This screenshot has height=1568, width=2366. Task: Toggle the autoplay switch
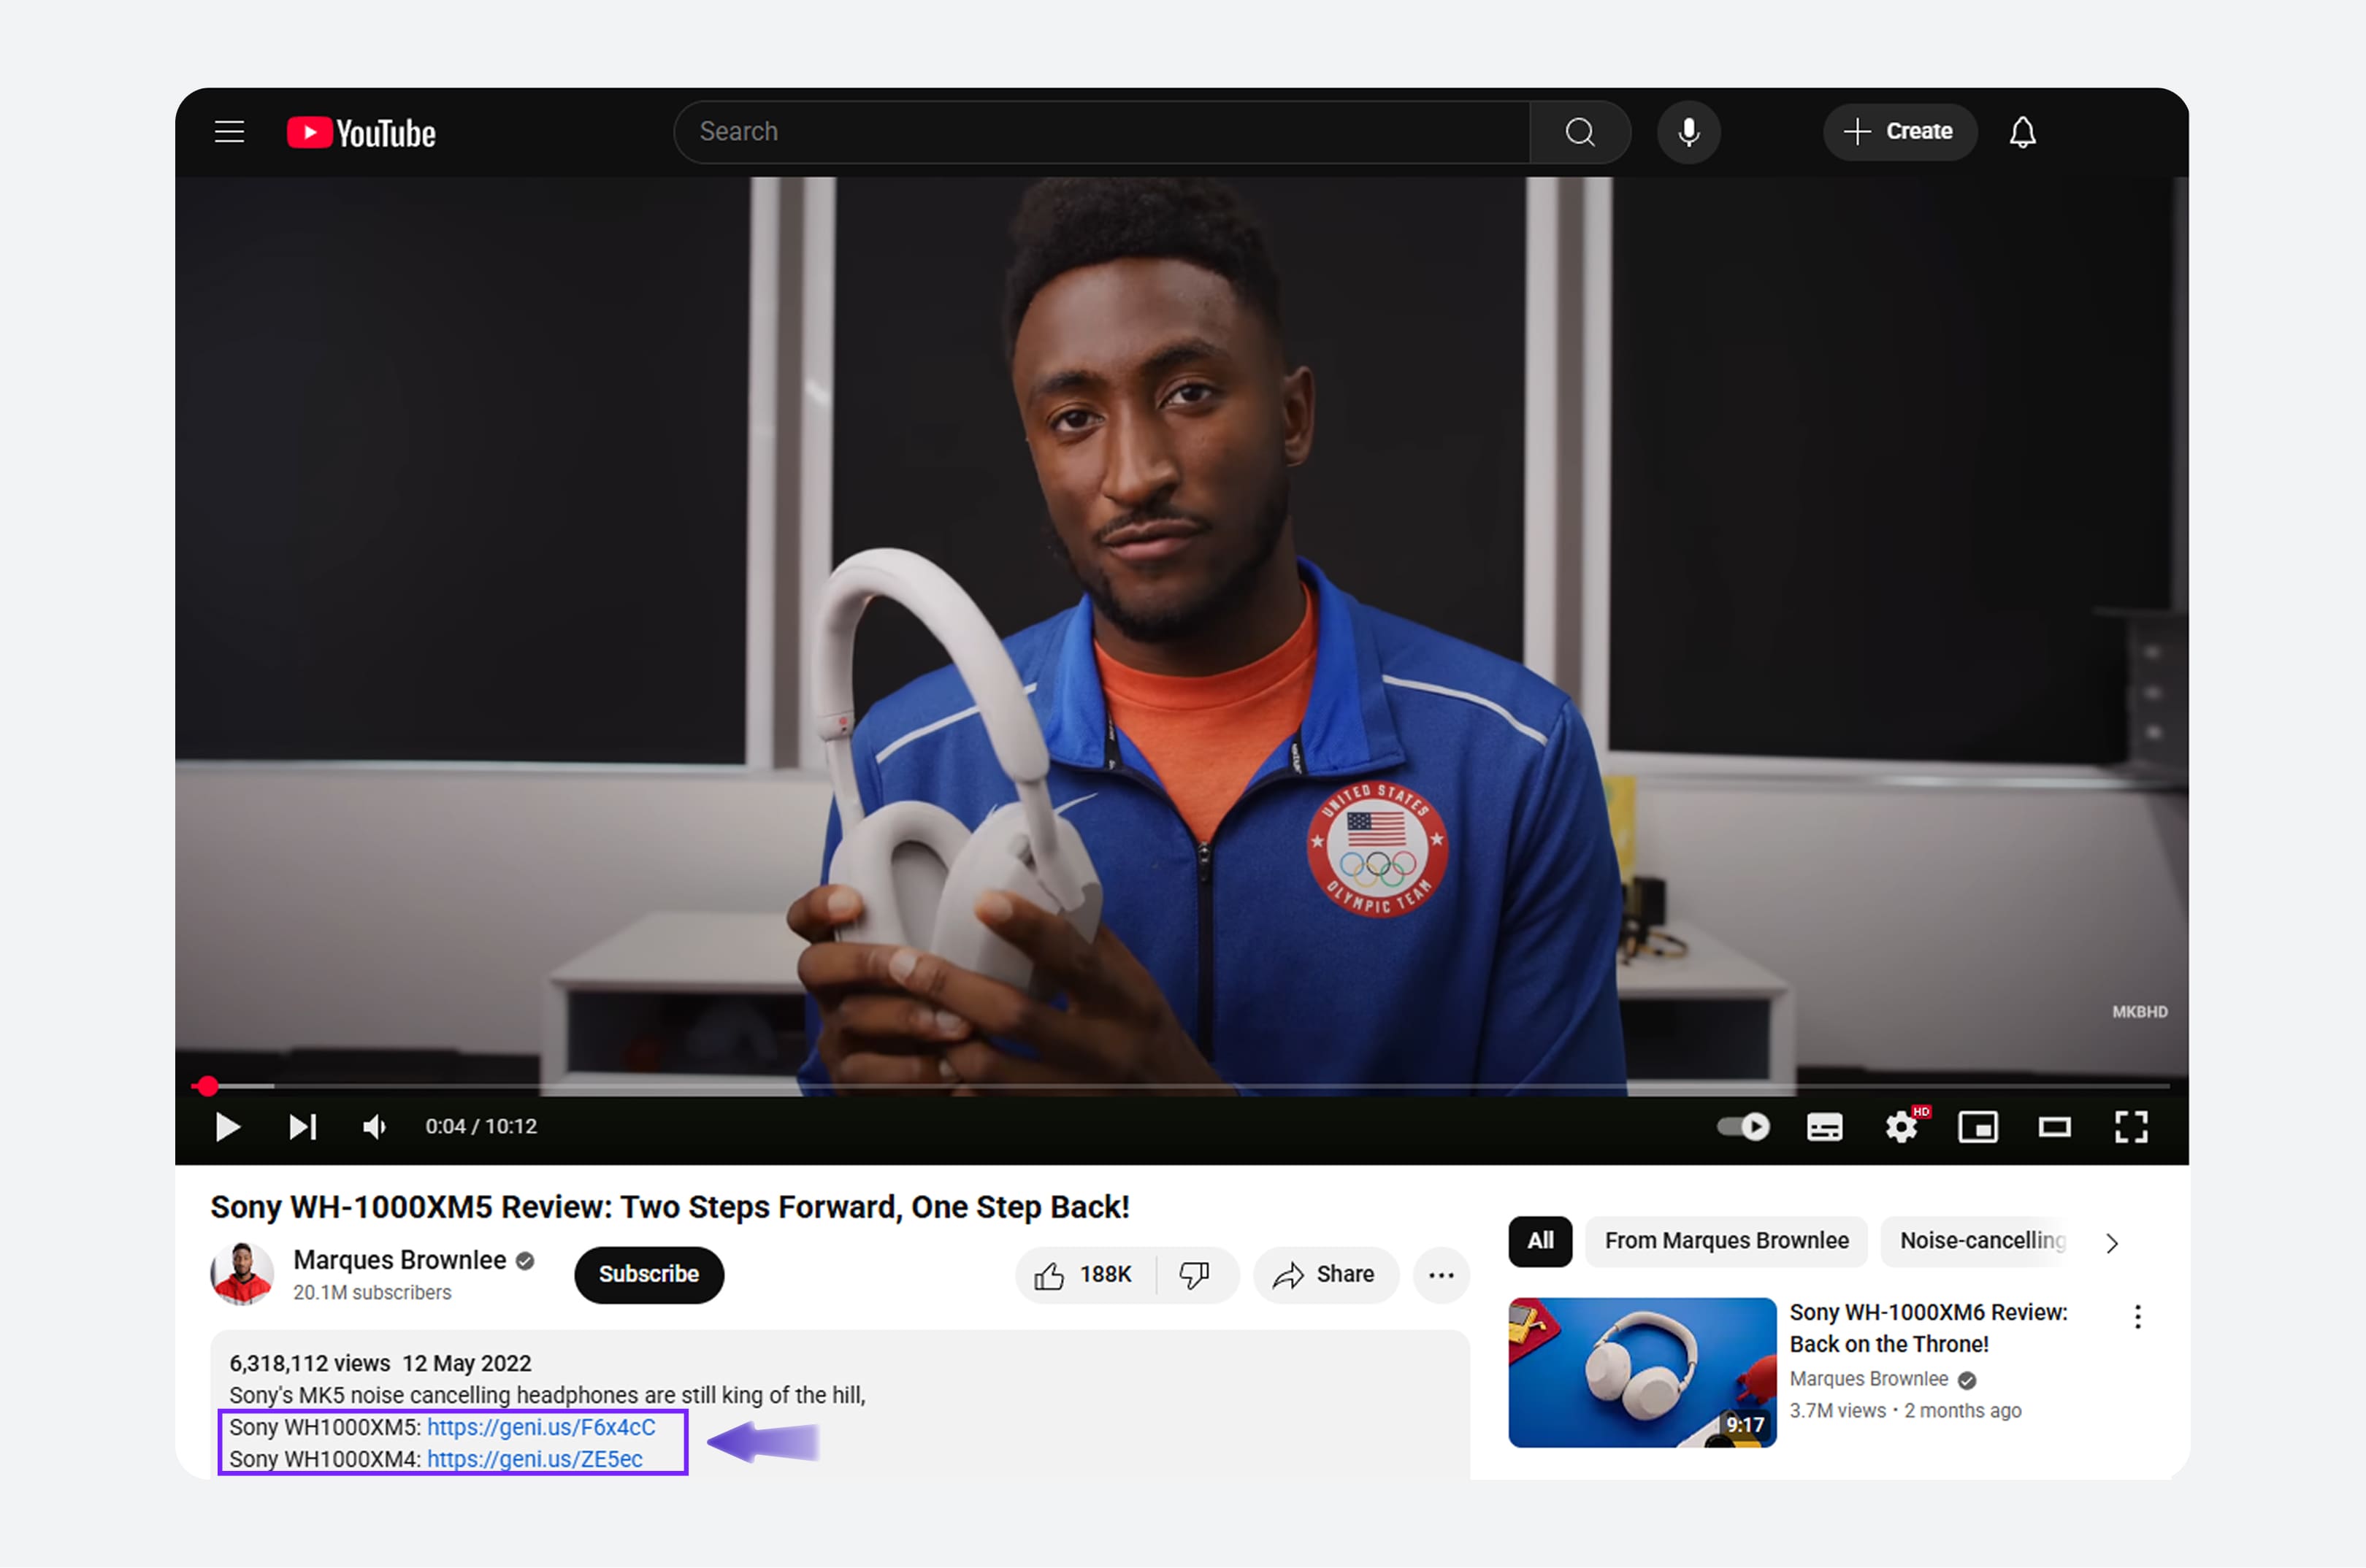(x=1743, y=1127)
